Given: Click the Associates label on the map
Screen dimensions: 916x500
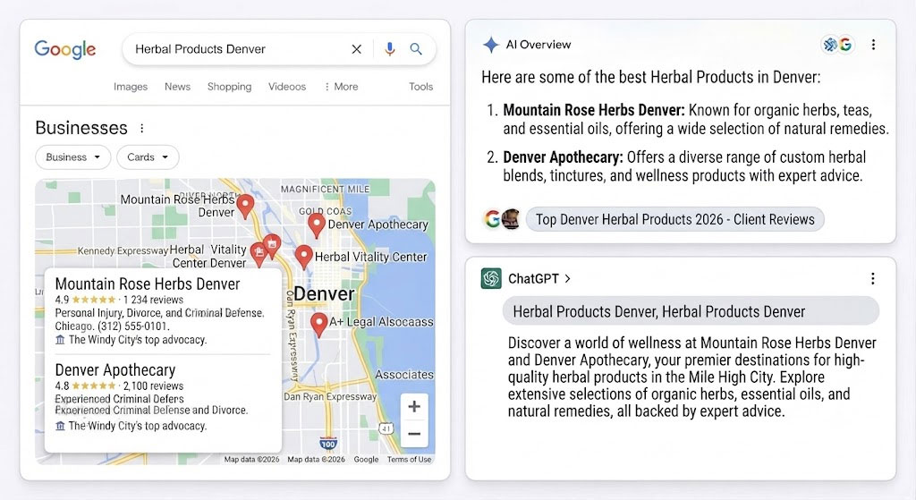Looking at the screenshot, I should tap(404, 375).
